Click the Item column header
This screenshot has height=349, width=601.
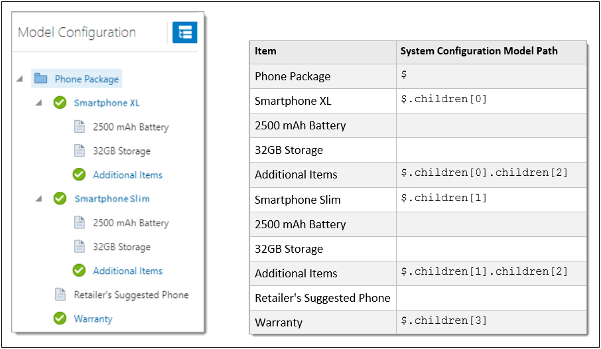click(x=266, y=51)
